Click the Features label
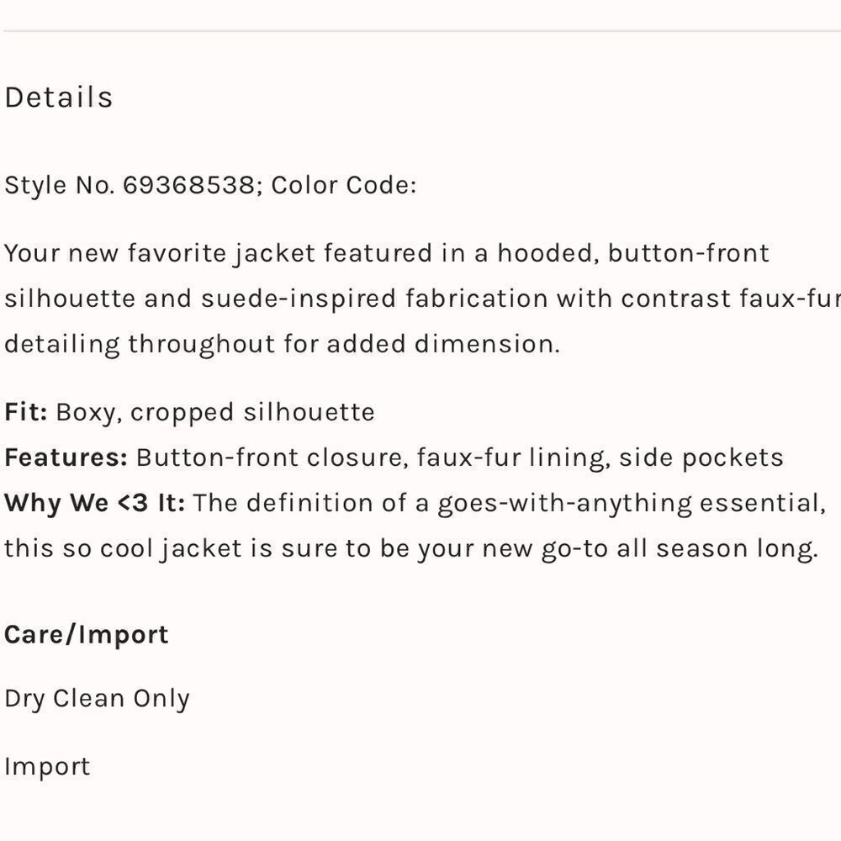 point(66,458)
